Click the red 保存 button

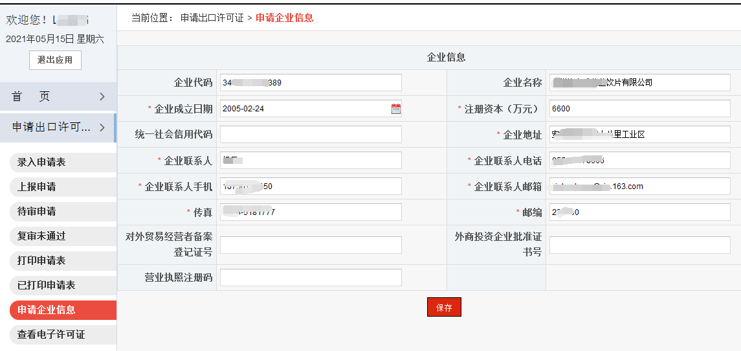444,308
